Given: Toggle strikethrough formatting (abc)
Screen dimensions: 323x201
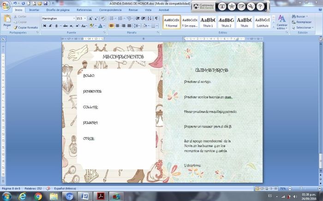Looking at the screenshot, I should pos(66,26).
